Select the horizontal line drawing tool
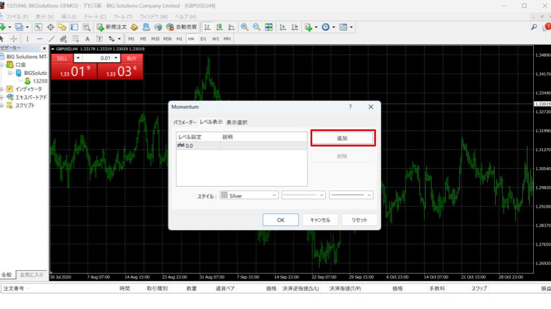The image size is (551, 309). click(x=40, y=38)
